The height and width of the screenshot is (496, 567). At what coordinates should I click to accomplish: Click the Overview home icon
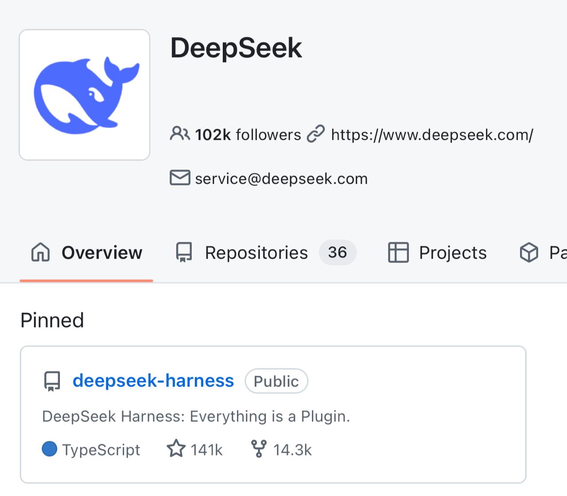(40, 252)
